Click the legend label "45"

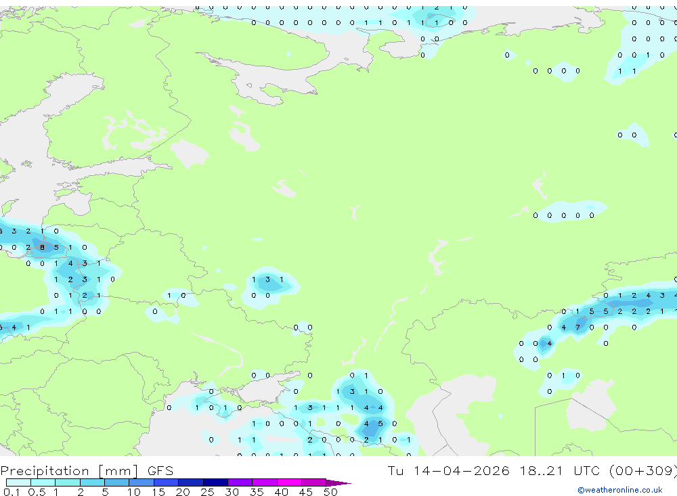point(306,492)
